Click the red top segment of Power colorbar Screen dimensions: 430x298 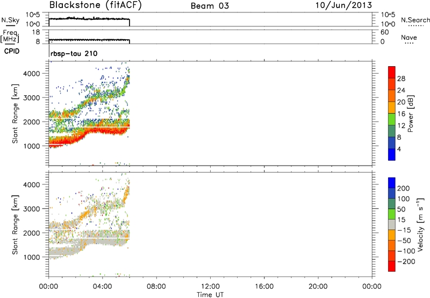coord(392,72)
